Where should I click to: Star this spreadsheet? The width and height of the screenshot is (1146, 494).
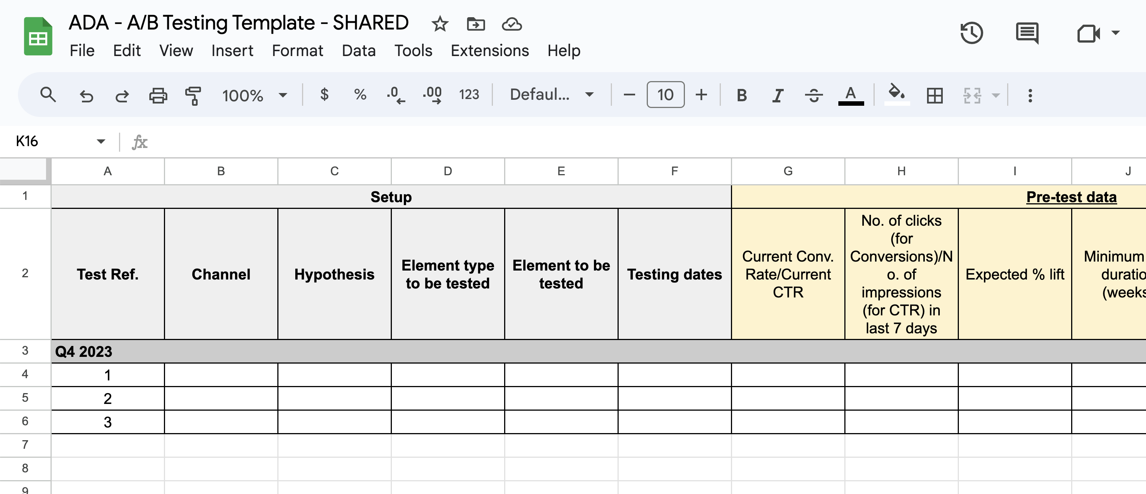439,24
